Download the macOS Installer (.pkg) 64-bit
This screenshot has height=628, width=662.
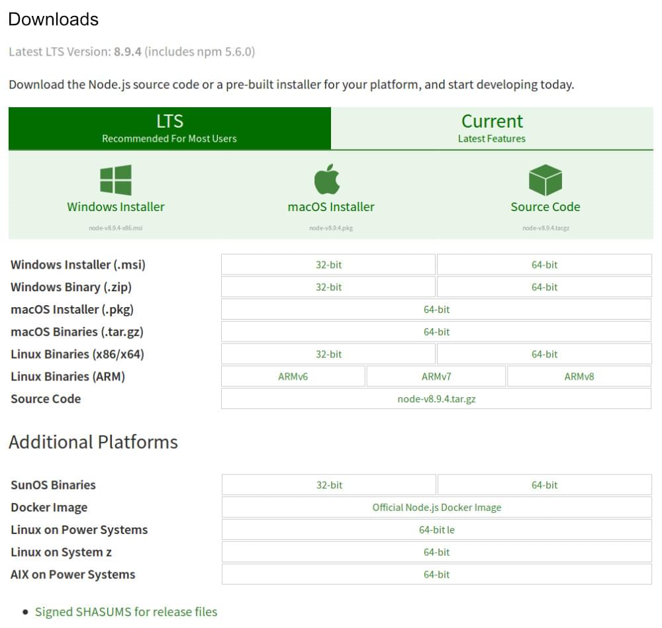(436, 309)
